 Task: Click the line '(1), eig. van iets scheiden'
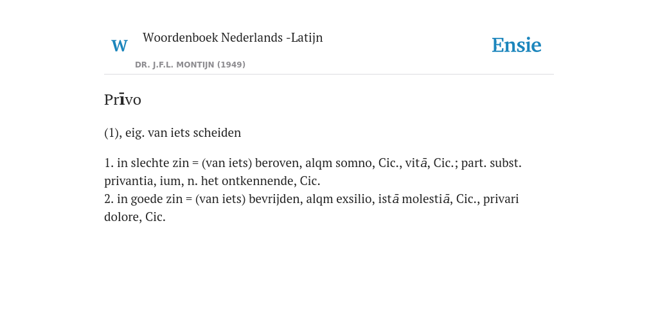172,132
